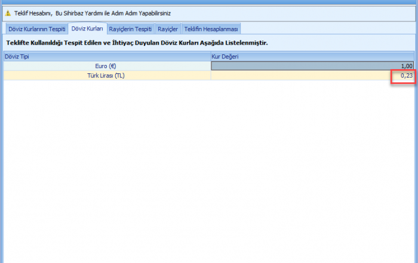Click the empty part of Türk Lirası rate cell

click(299, 76)
